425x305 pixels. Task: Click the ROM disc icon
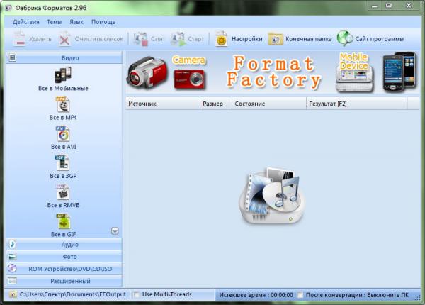(12, 269)
